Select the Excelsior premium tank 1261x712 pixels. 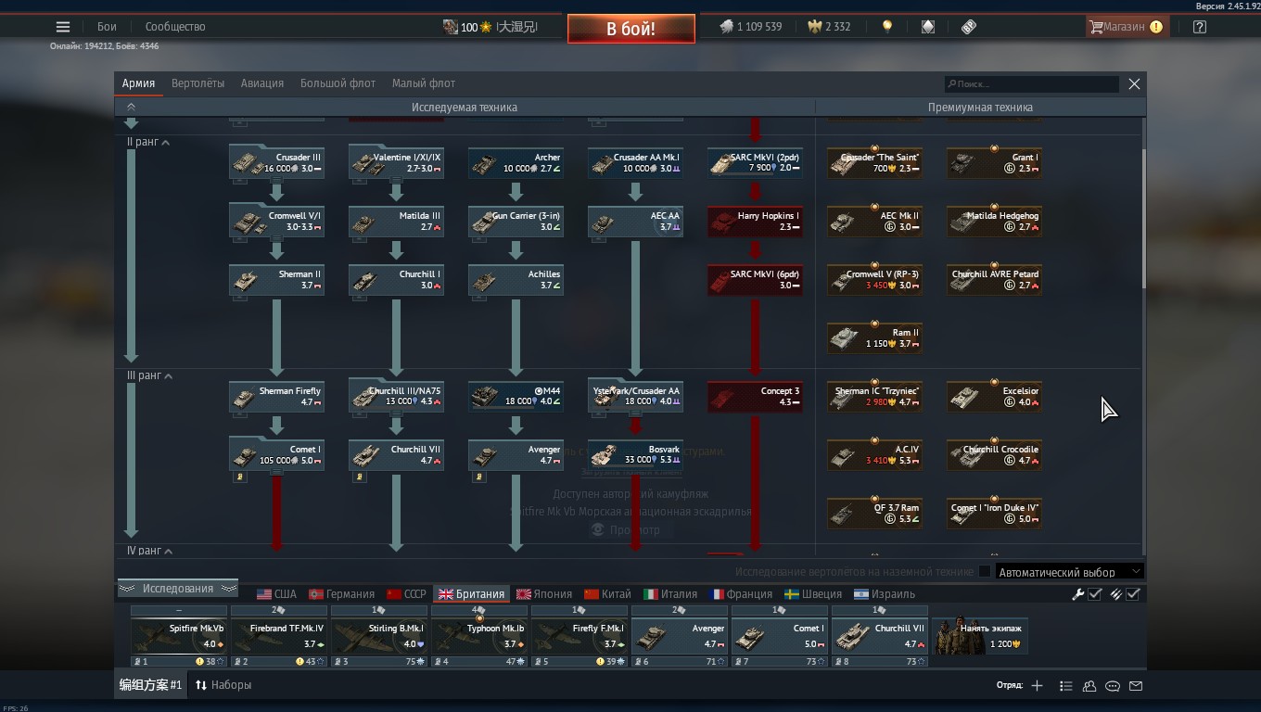(994, 397)
